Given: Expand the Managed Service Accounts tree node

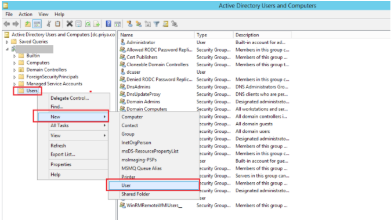Looking at the screenshot, I should 15,84.
